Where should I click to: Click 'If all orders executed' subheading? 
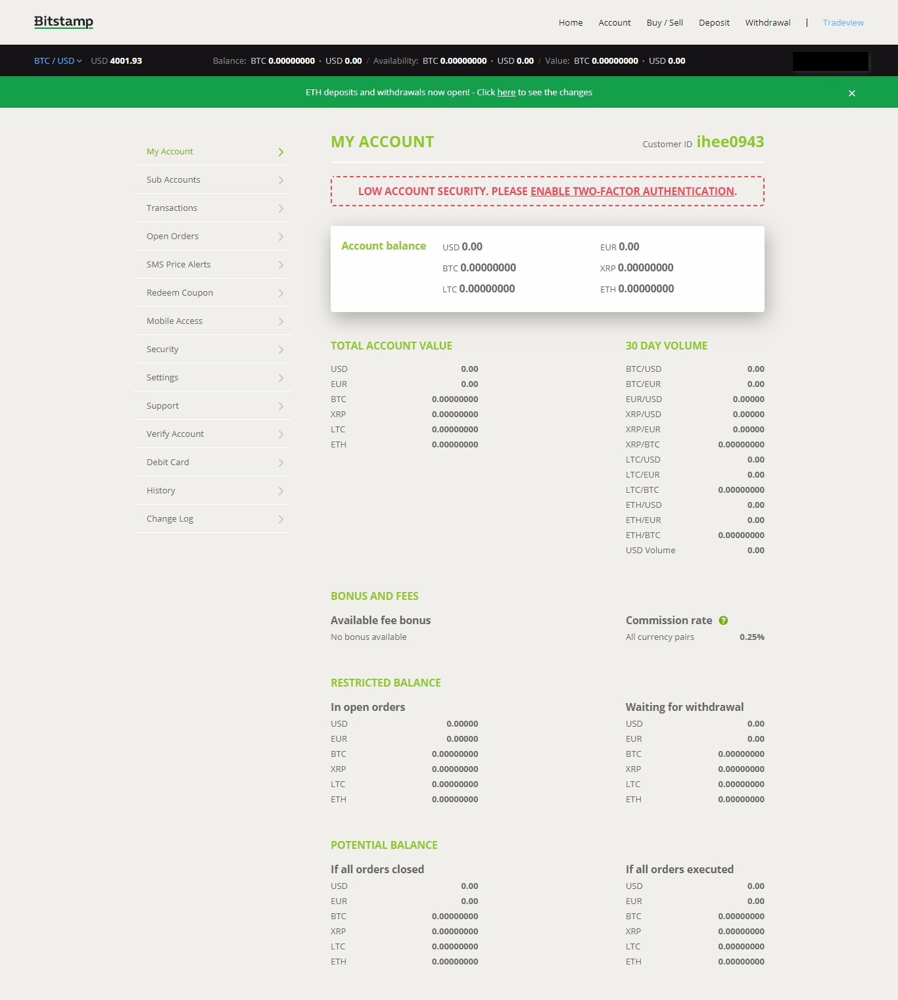tap(680, 869)
